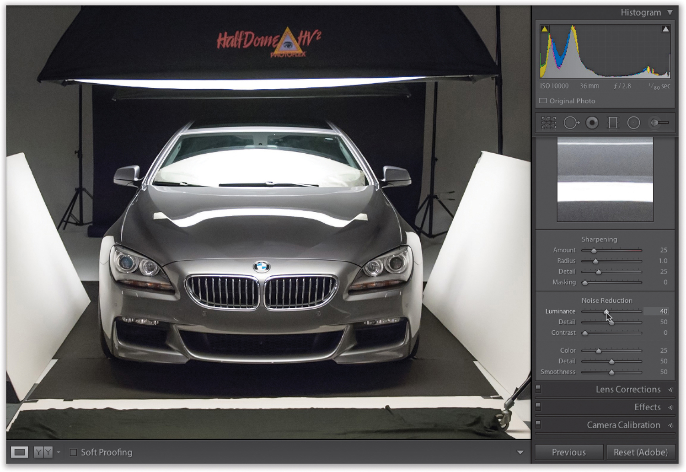Click the ISO 10000 readout
The height and width of the screenshot is (472, 686).
pyautogui.click(x=554, y=86)
